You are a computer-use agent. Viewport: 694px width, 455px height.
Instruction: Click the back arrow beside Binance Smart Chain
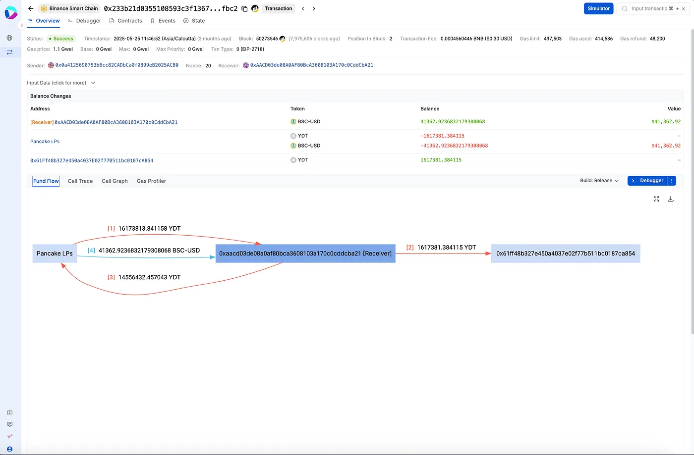pyautogui.click(x=31, y=8)
